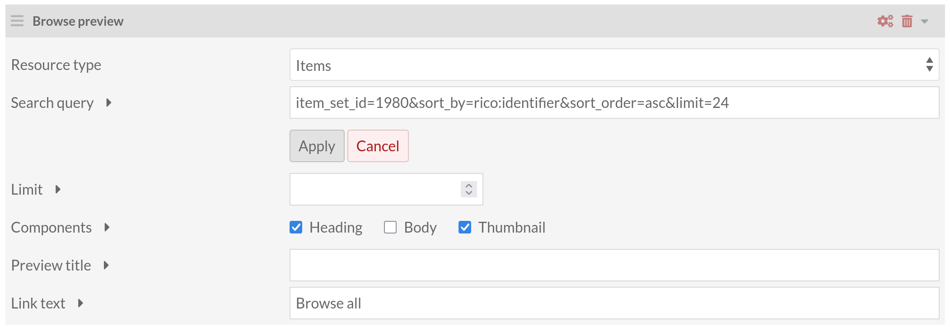This screenshot has height=327, width=950.
Task: Increase Limit with the up stepper arrow
Action: coord(469,185)
